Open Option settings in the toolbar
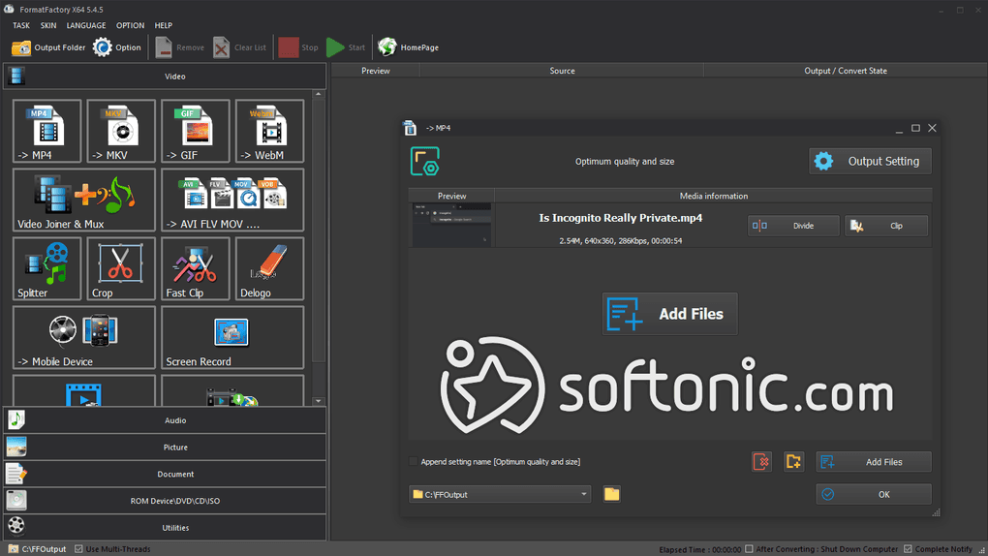The width and height of the screenshot is (988, 556). pyautogui.click(x=117, y=47)
